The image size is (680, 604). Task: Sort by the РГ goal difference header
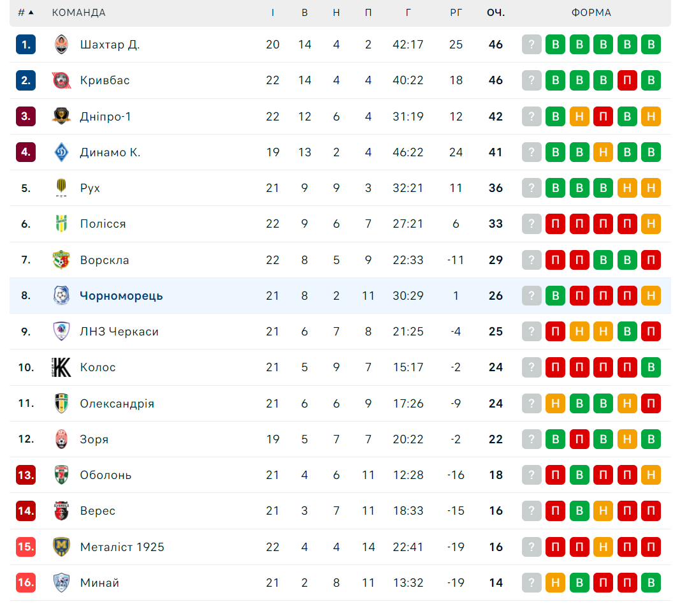click(456, 13)
